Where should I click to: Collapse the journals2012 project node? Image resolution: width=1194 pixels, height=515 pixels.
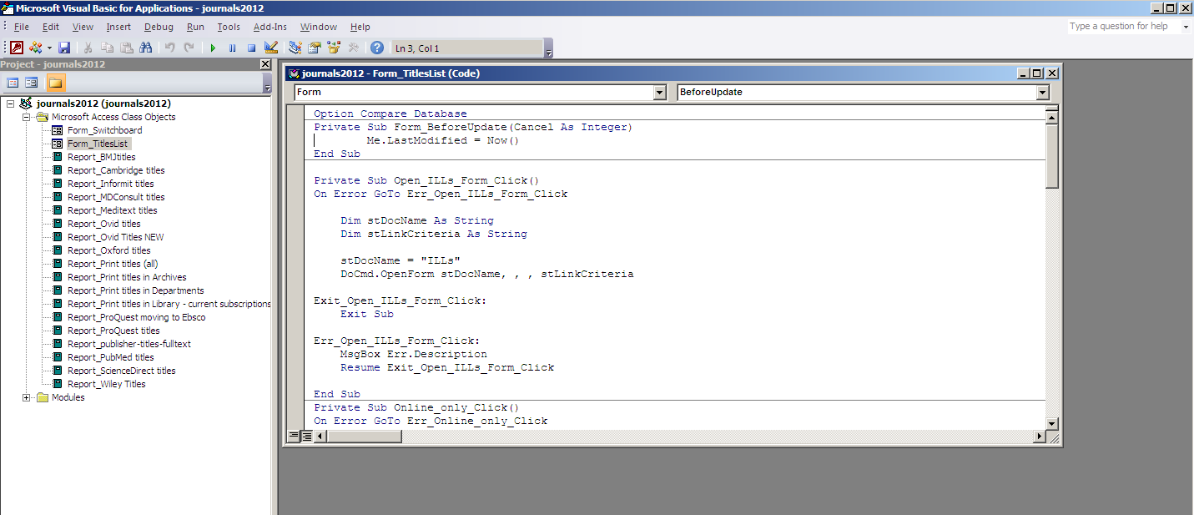point(10,104)
